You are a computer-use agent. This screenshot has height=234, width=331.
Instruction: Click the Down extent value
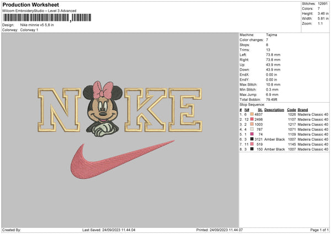point(273,70)
